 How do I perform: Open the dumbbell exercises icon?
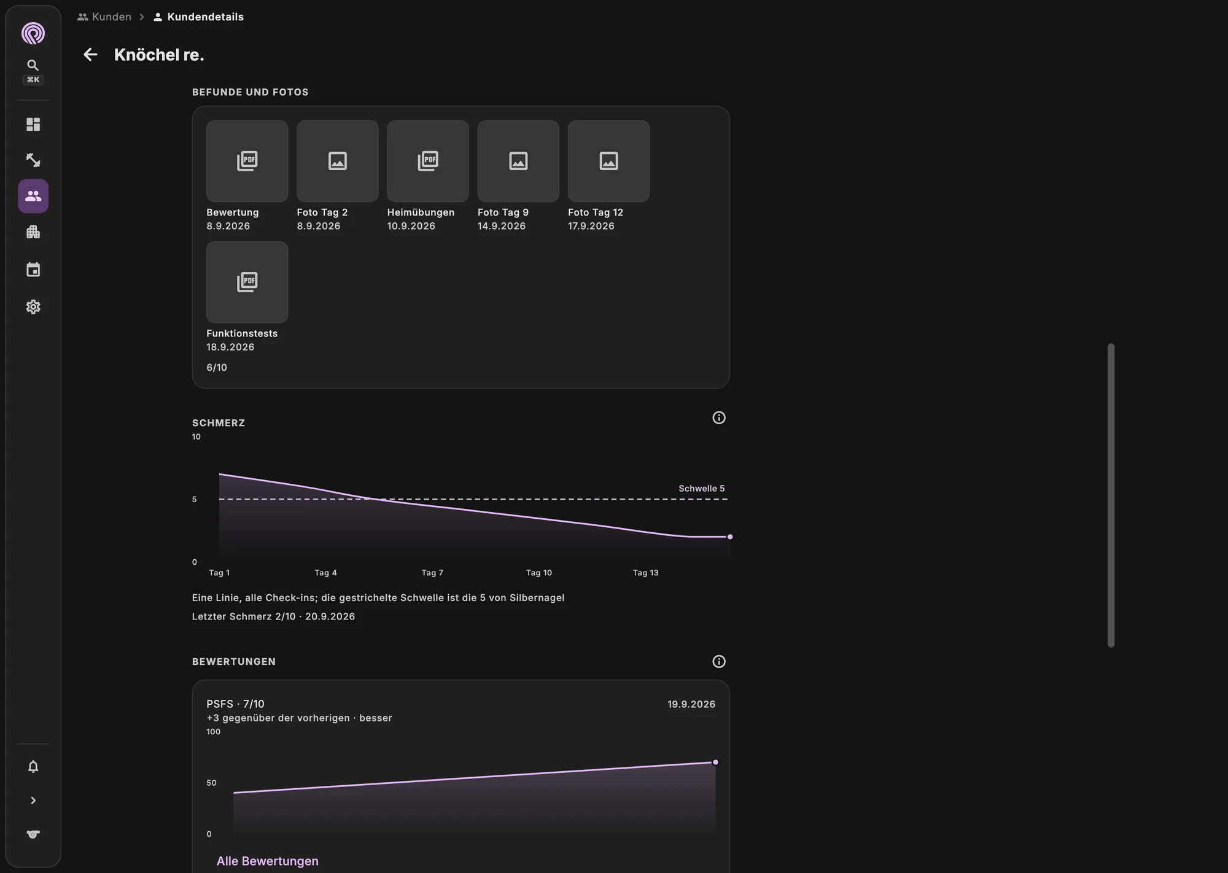coord(33,160)
